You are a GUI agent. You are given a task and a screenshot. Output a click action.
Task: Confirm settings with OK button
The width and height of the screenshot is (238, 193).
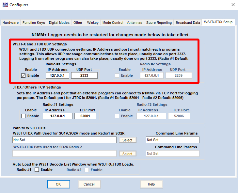(x=58, y=184)
